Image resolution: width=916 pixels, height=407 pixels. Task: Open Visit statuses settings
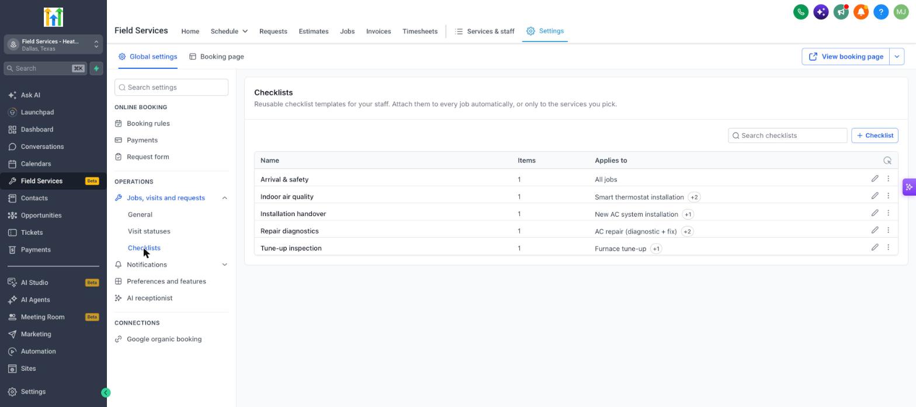point(149,232)
